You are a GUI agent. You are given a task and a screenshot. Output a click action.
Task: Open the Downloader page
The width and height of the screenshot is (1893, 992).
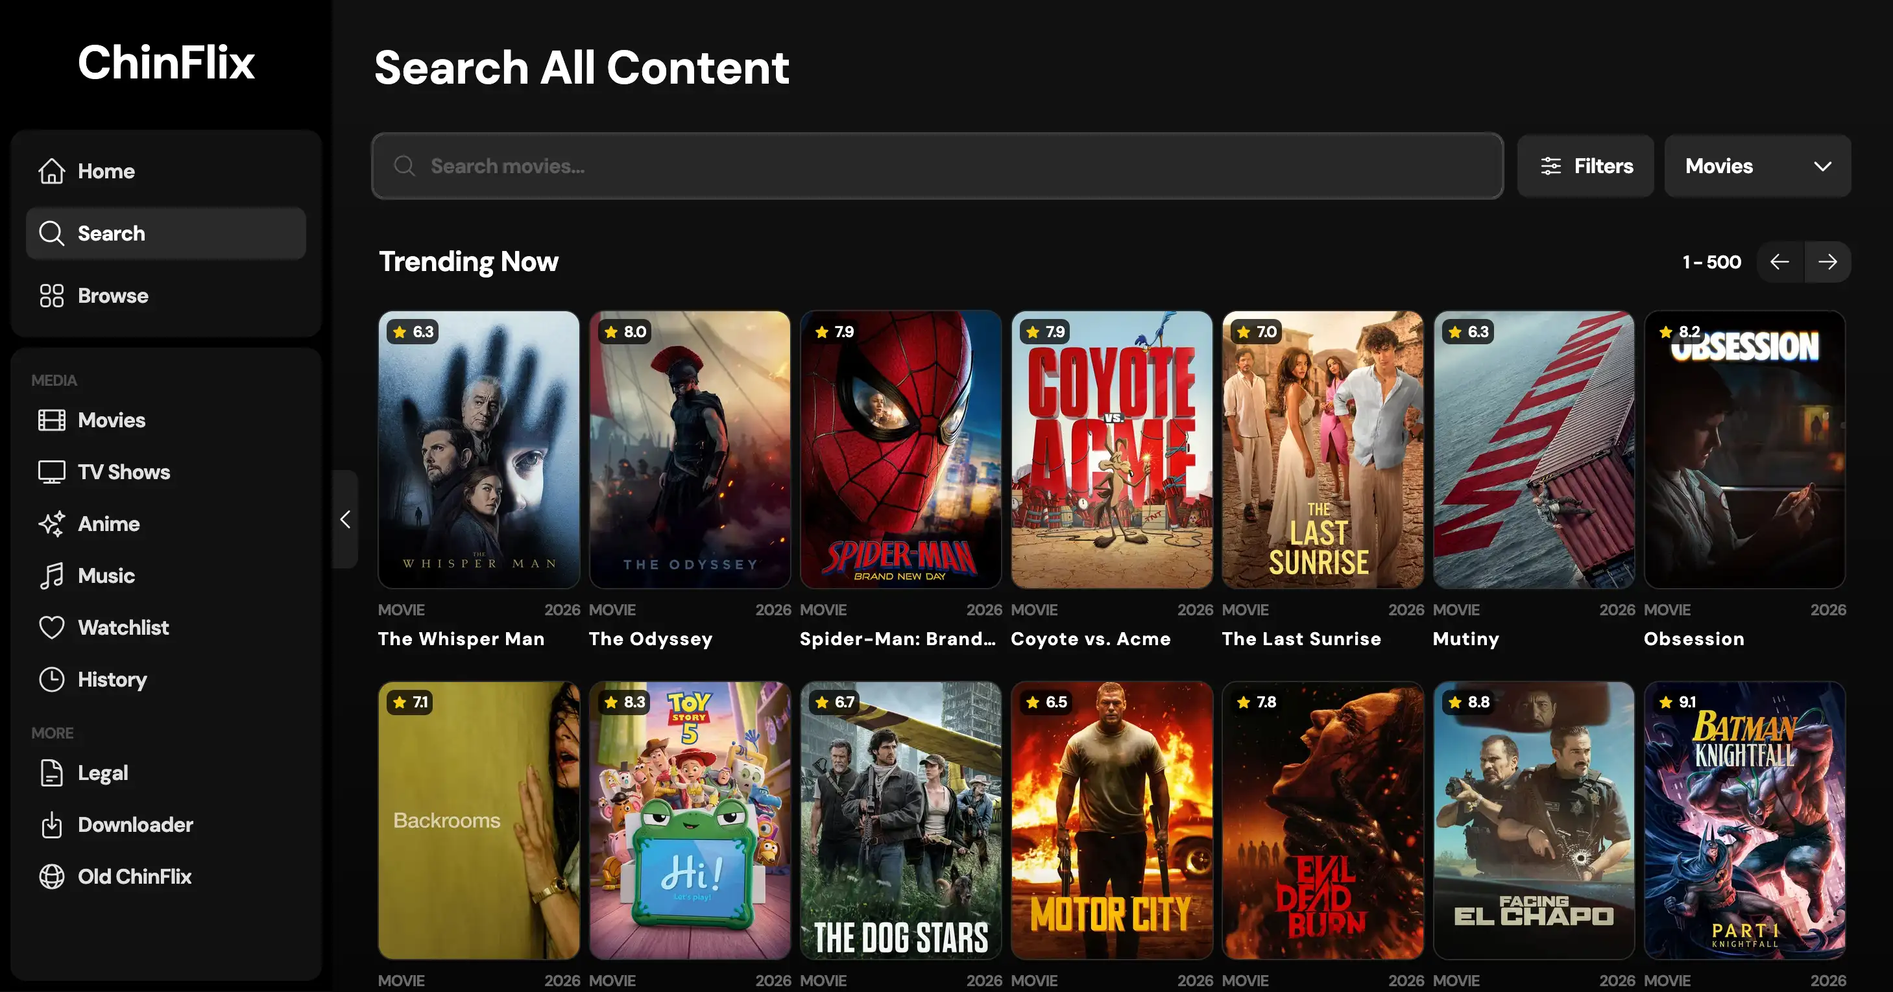[166, 825]
